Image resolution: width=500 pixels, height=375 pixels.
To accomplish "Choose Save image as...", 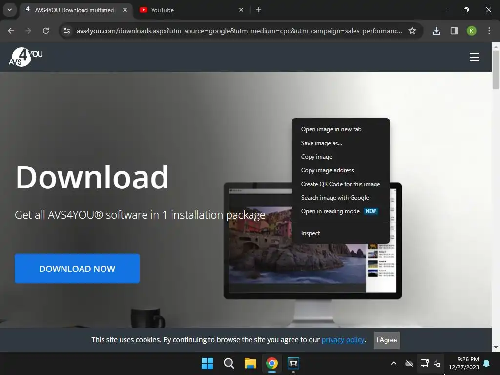I will (340, 143).
